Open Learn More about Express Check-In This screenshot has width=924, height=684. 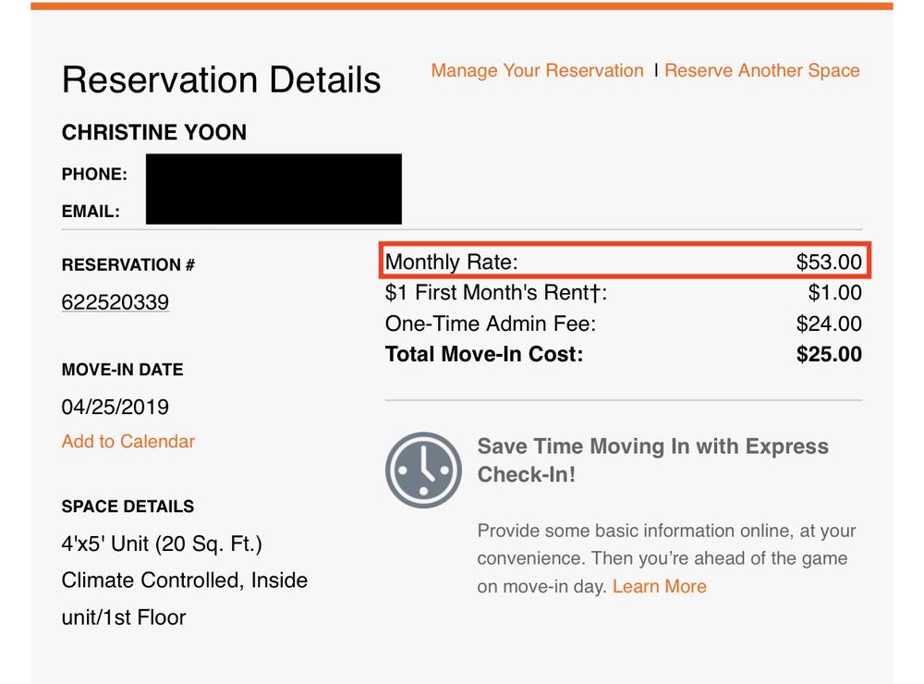coord(659,587)
